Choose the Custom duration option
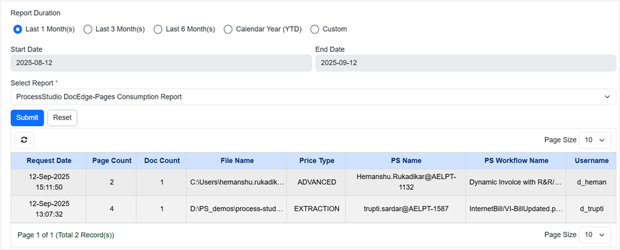 (314, 29)
